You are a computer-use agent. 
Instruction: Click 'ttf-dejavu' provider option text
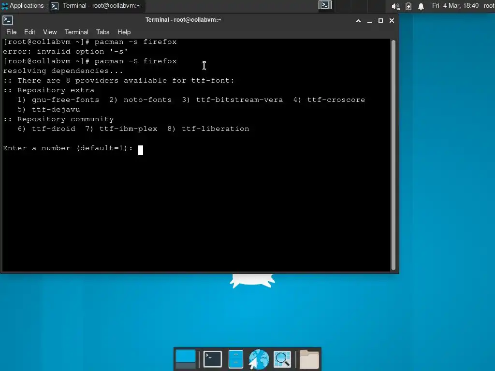tap(56, 110)
